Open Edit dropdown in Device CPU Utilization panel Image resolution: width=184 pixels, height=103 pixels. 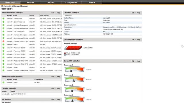[x=133, y=61]
